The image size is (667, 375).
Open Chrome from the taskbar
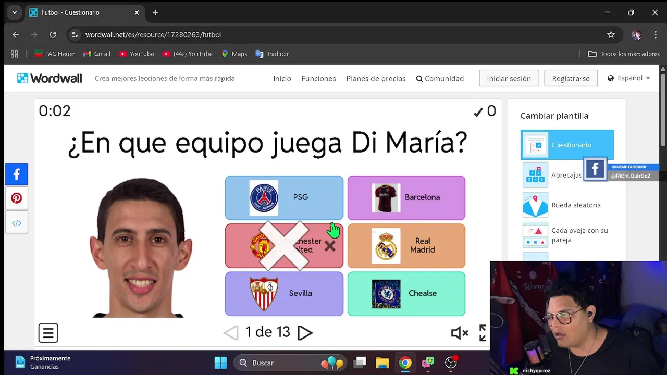click(405, 363)
